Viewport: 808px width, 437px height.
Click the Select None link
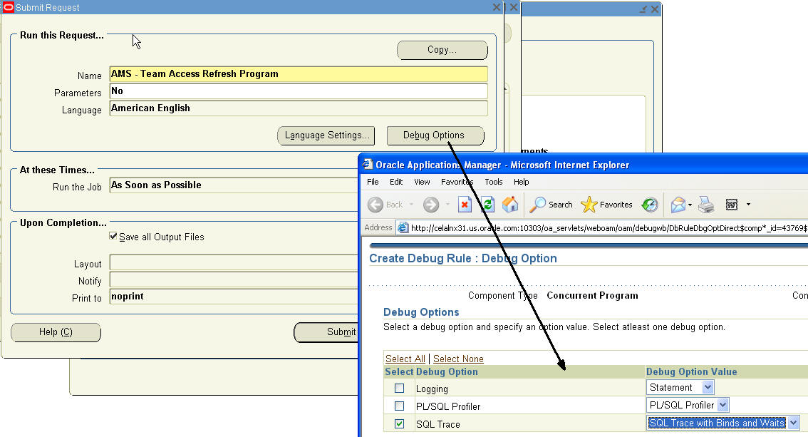[x=459, y=359]
